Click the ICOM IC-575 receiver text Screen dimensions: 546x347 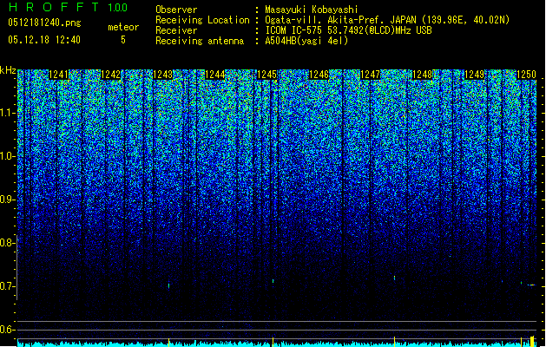348,30
